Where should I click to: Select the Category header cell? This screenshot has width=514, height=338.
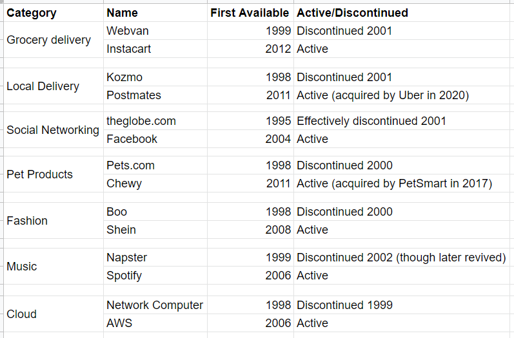click(x=54, y=13)
